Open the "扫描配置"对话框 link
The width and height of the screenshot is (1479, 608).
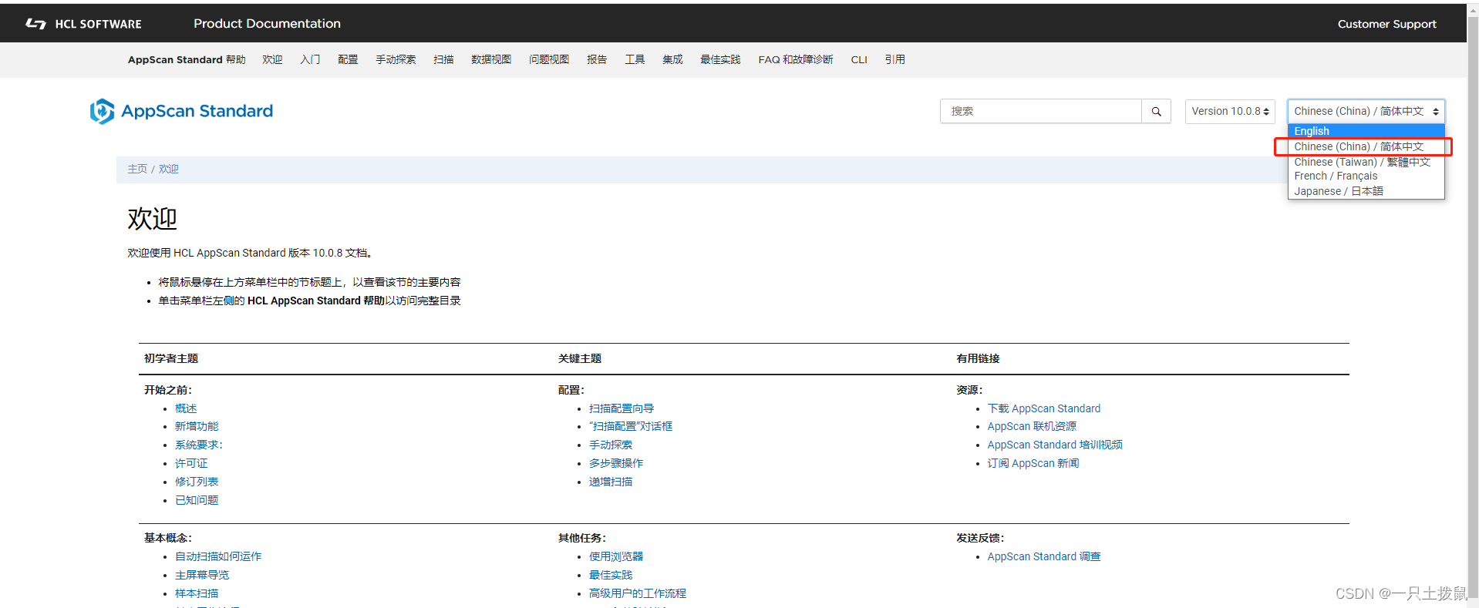click(x=631, y=426)
